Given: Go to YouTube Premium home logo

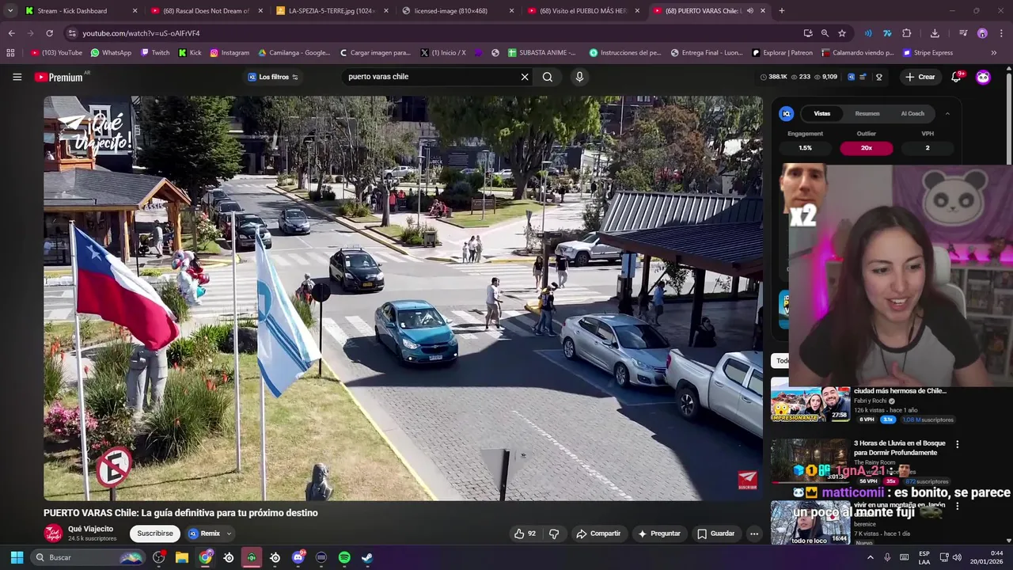Looking at the screenshot, I should click(x=59, y=77).
